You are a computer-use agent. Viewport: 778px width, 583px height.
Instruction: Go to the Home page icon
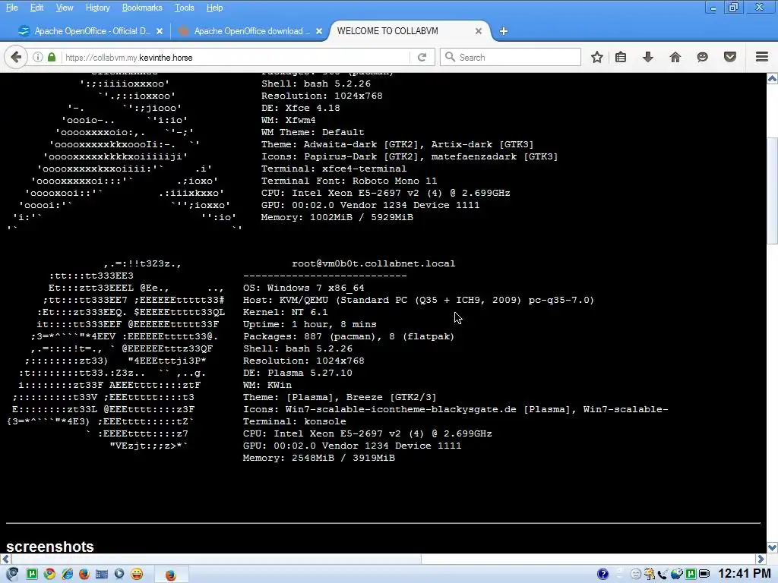[x=675, y=57]
